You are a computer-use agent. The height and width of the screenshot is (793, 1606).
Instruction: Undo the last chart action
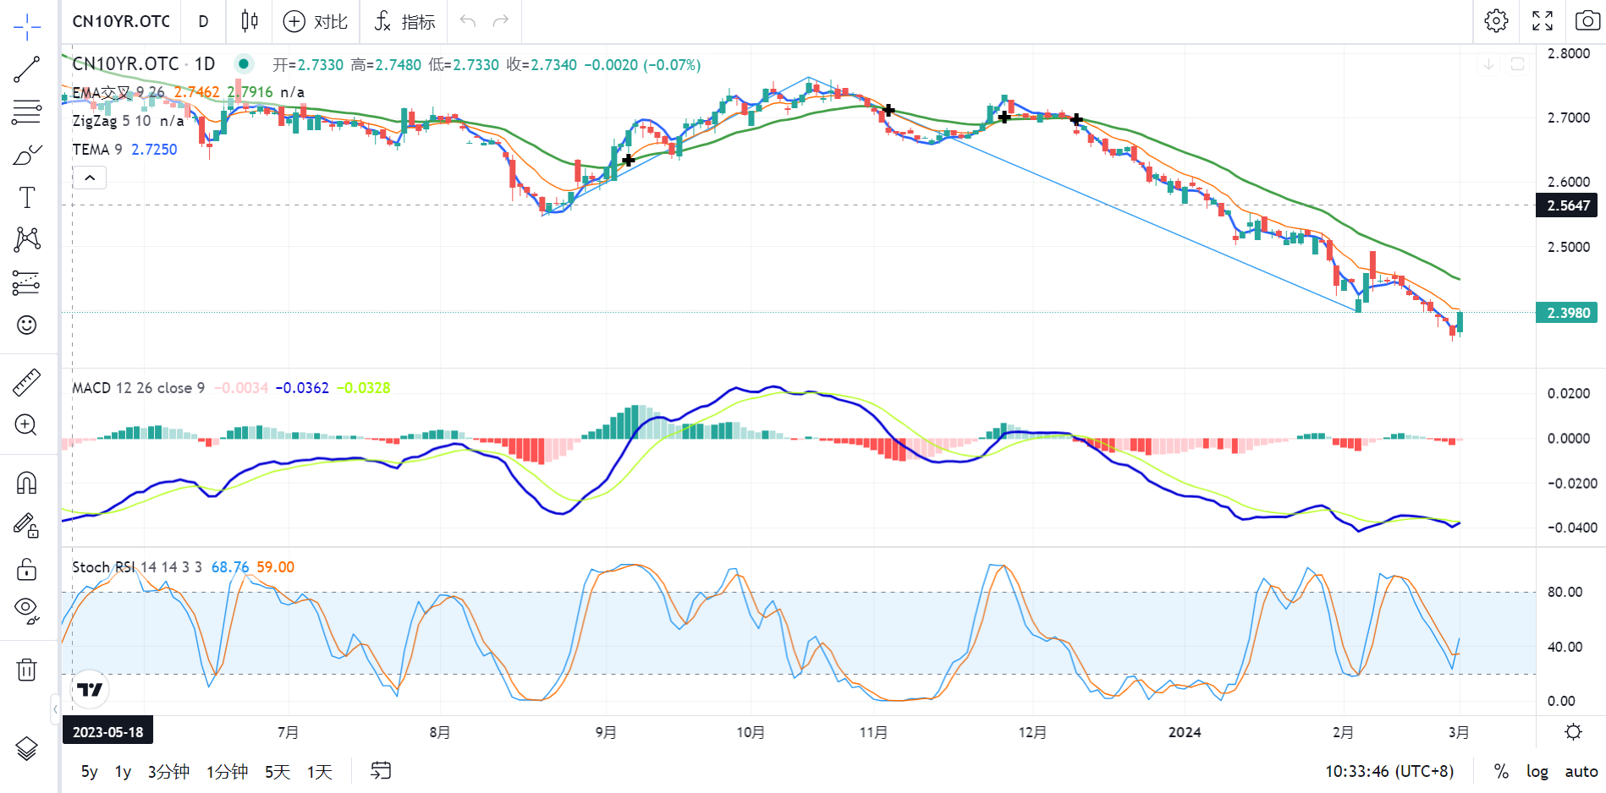[468, 21]
